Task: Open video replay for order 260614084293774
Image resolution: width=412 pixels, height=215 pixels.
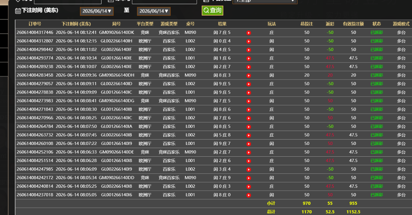Action: [x=249, y=58]
